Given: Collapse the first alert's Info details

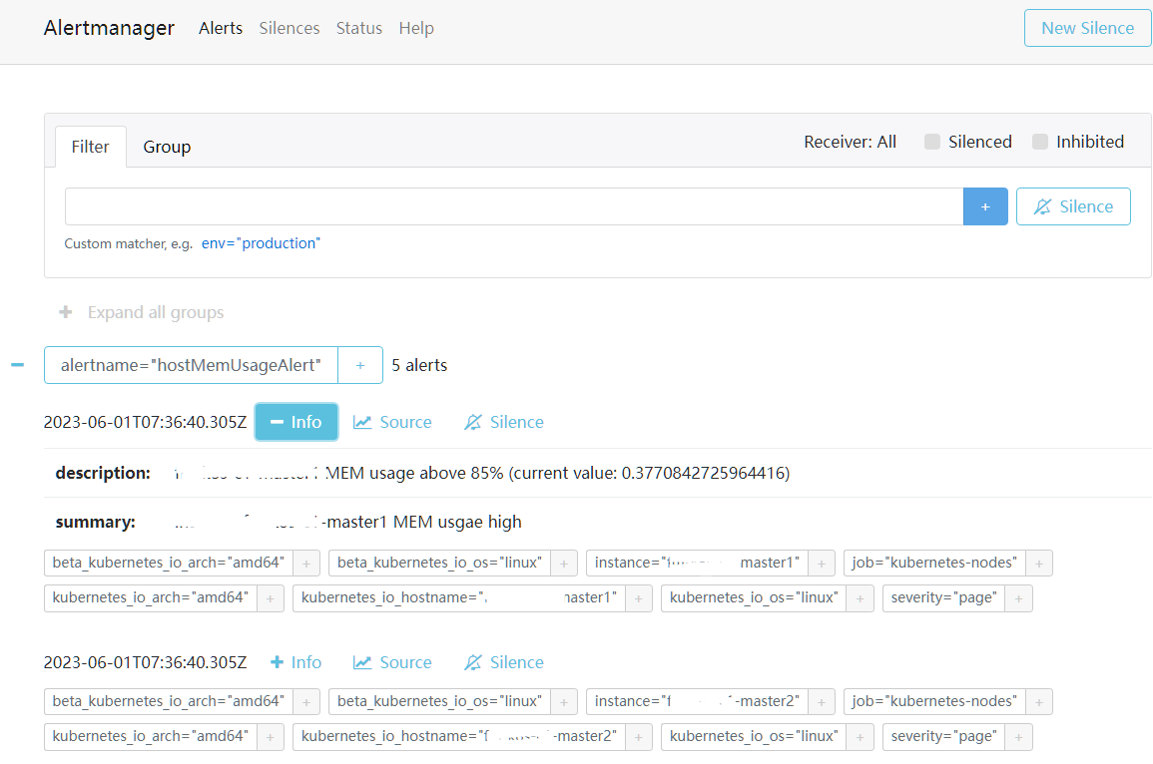Looking at the screenshot, I should point(296,422).
